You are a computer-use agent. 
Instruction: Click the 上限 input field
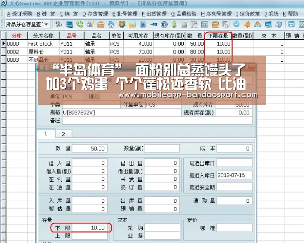[x=90, y=236]
